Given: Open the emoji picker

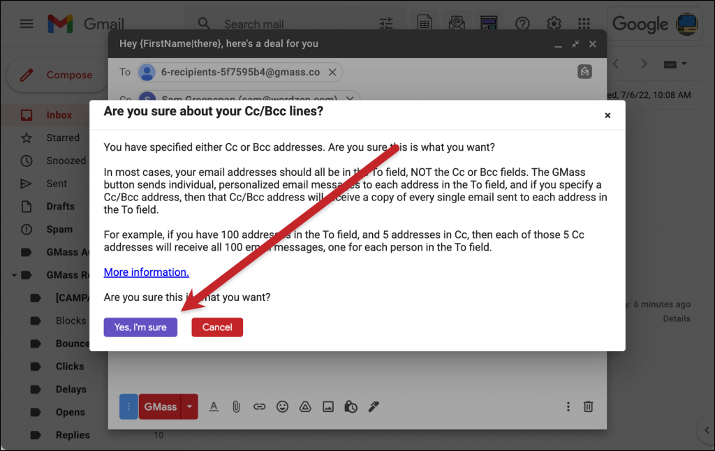Looking at the screenshot, I should (x=282, y=406).
